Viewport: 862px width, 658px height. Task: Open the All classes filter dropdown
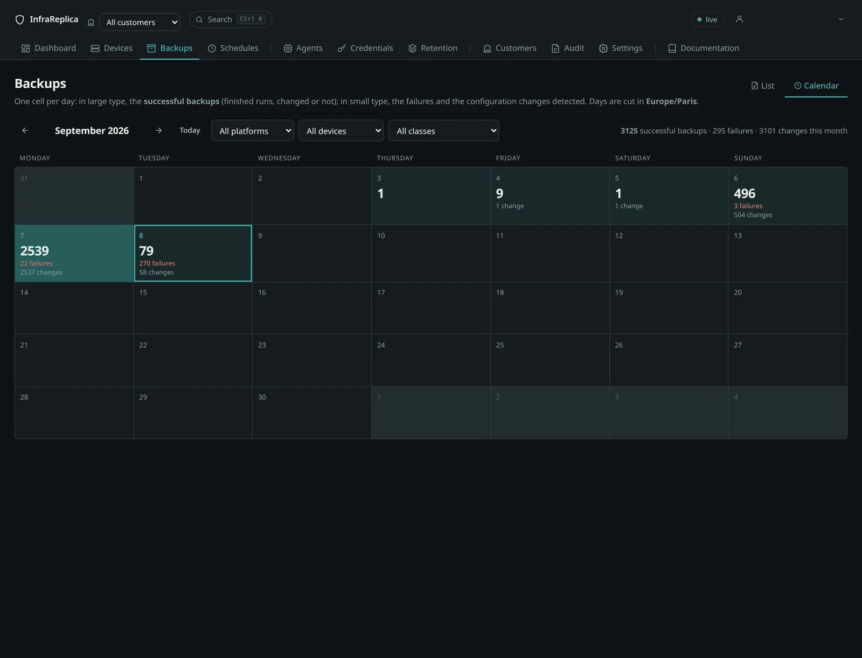443,131
